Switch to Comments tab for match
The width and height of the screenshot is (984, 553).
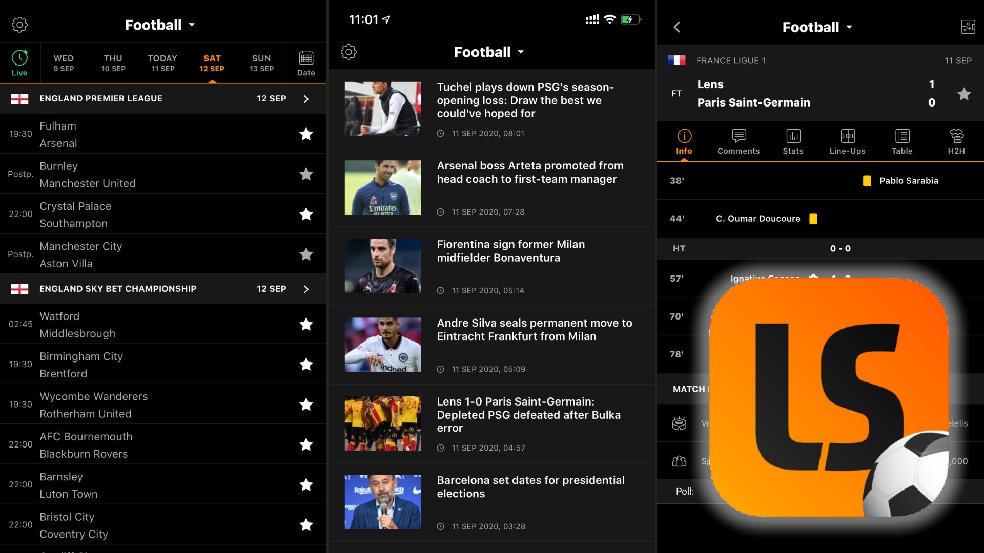point(738,142)
